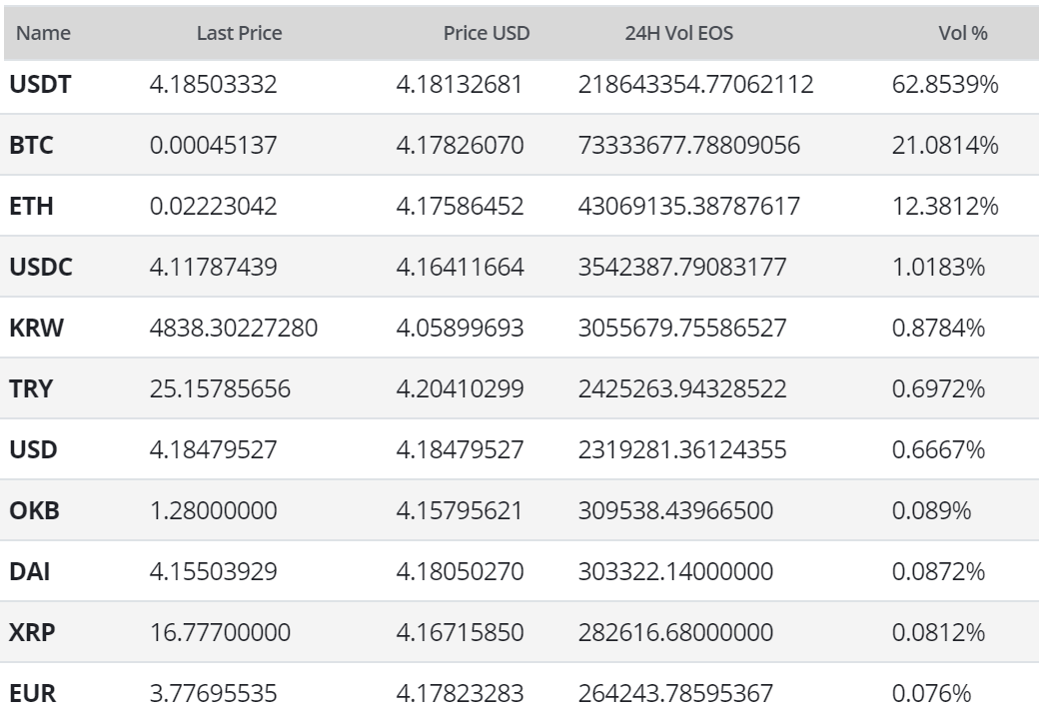Sort by the Vol % column header
The image size is (1039, 721).
coord(963,33)
